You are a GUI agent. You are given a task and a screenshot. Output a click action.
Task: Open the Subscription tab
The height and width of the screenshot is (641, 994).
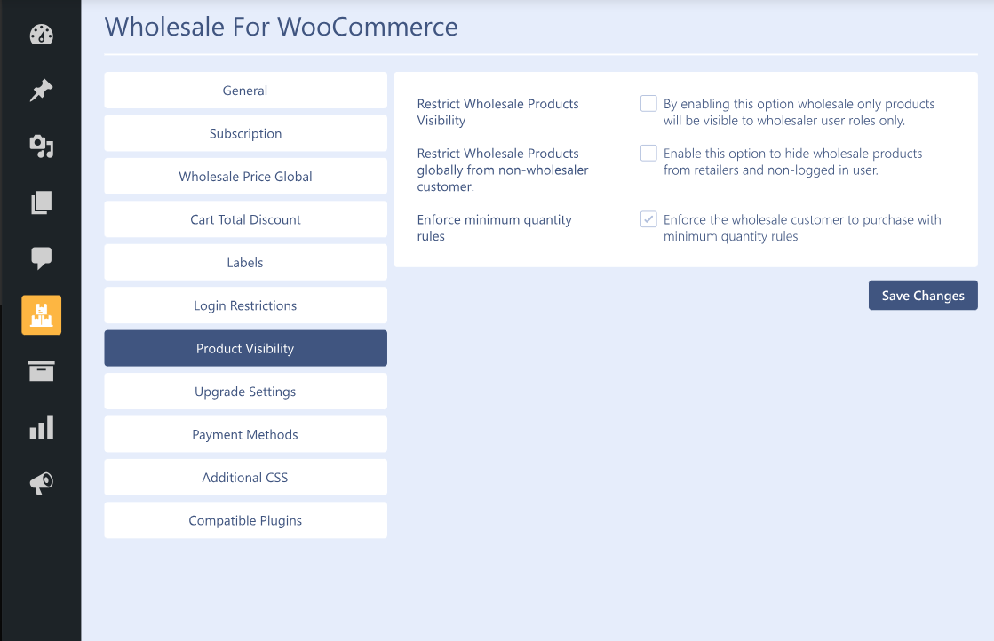245,133
